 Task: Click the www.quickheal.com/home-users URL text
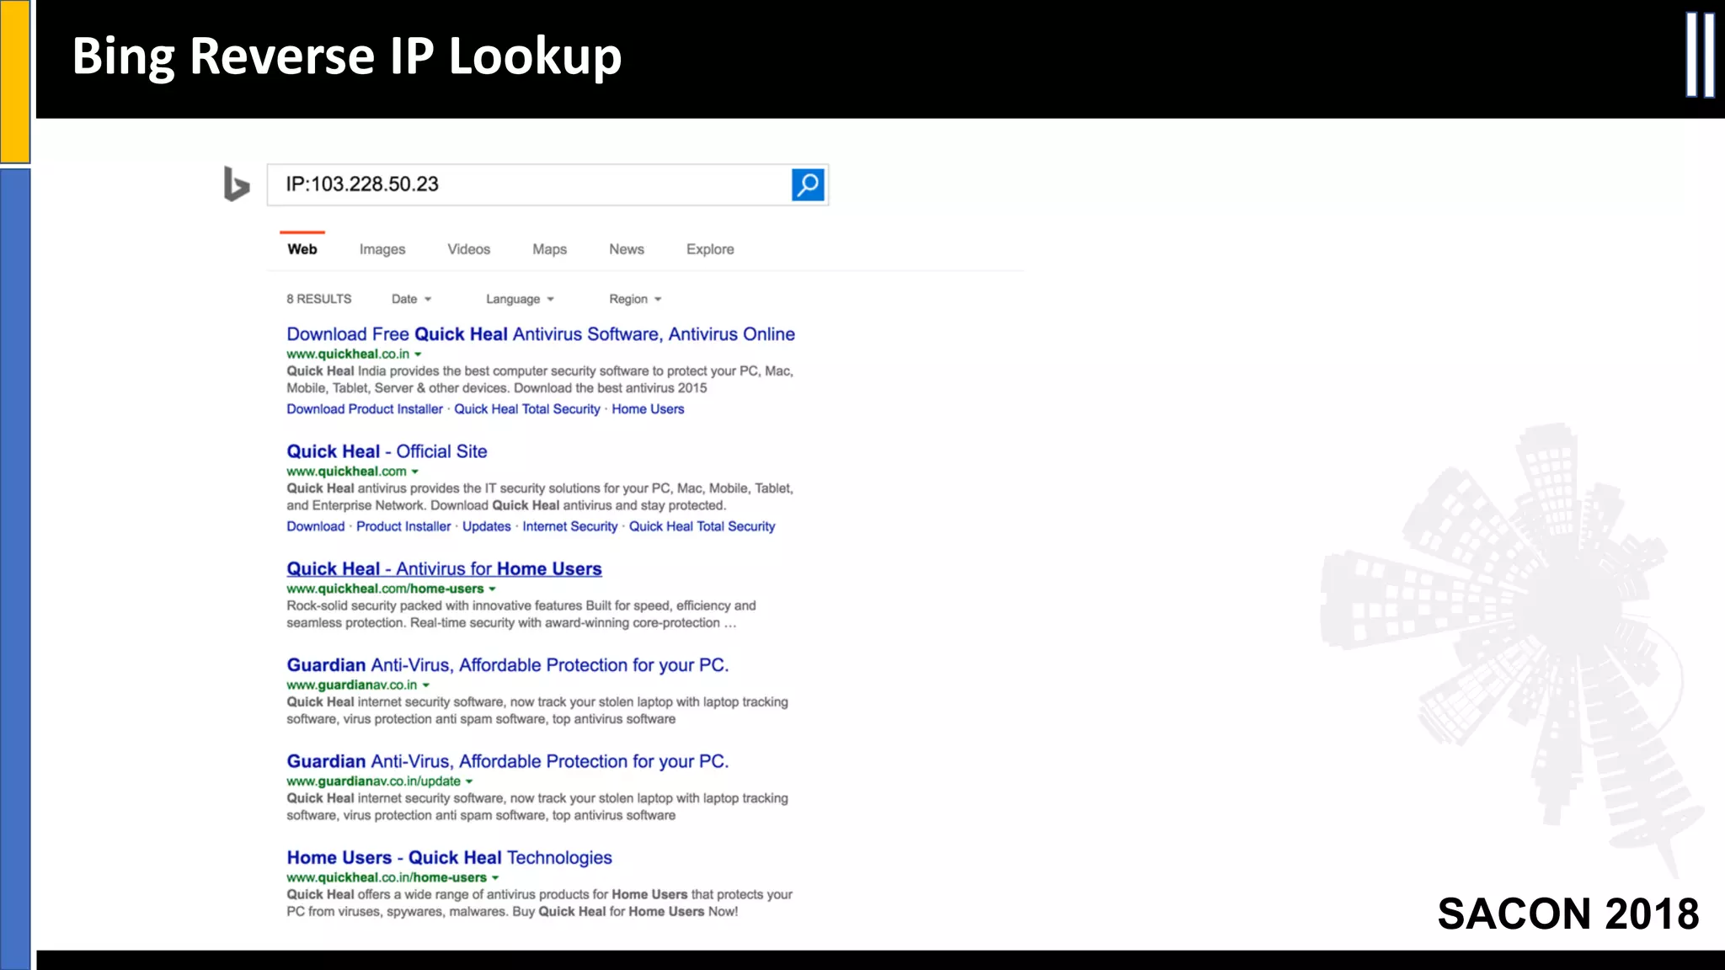(x=385, y=589)
